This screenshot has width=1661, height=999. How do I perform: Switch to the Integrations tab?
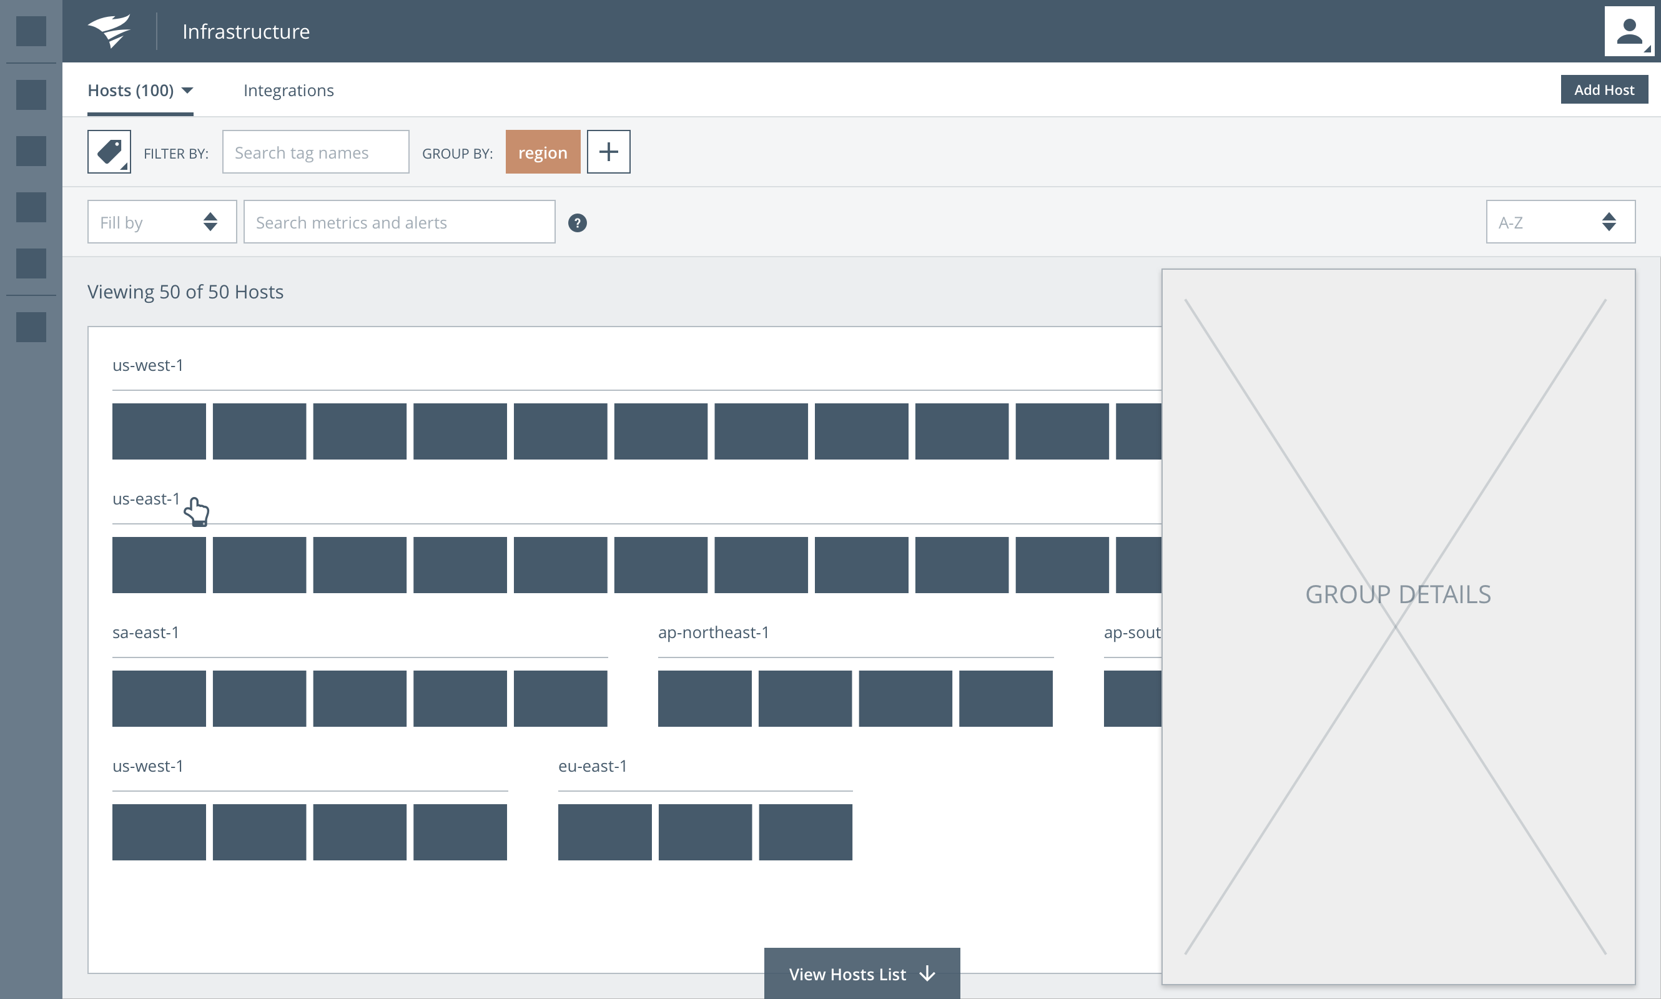coord(288,90)
